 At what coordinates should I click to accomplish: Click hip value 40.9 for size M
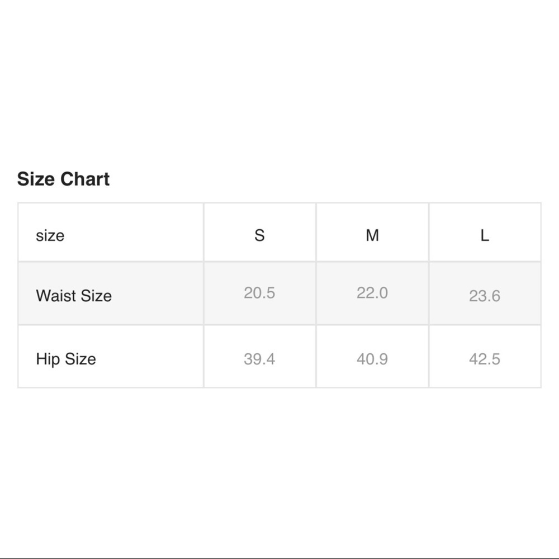(x=372, y=359)
